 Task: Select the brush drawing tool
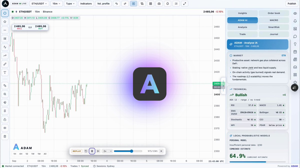pyautogui.click(x=5, y=64)
